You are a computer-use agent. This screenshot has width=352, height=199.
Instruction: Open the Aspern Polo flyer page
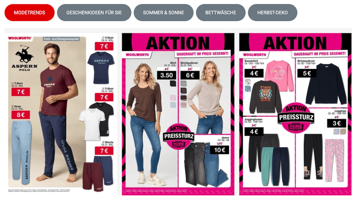tap(61, 114)
